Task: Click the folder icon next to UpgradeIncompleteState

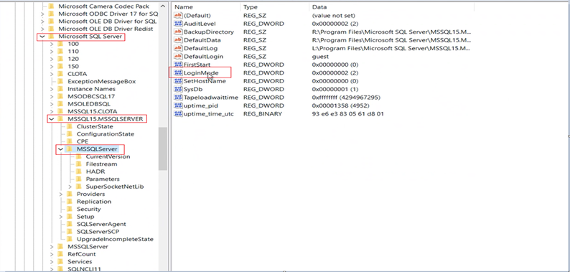Action: [x=70, y=239]
